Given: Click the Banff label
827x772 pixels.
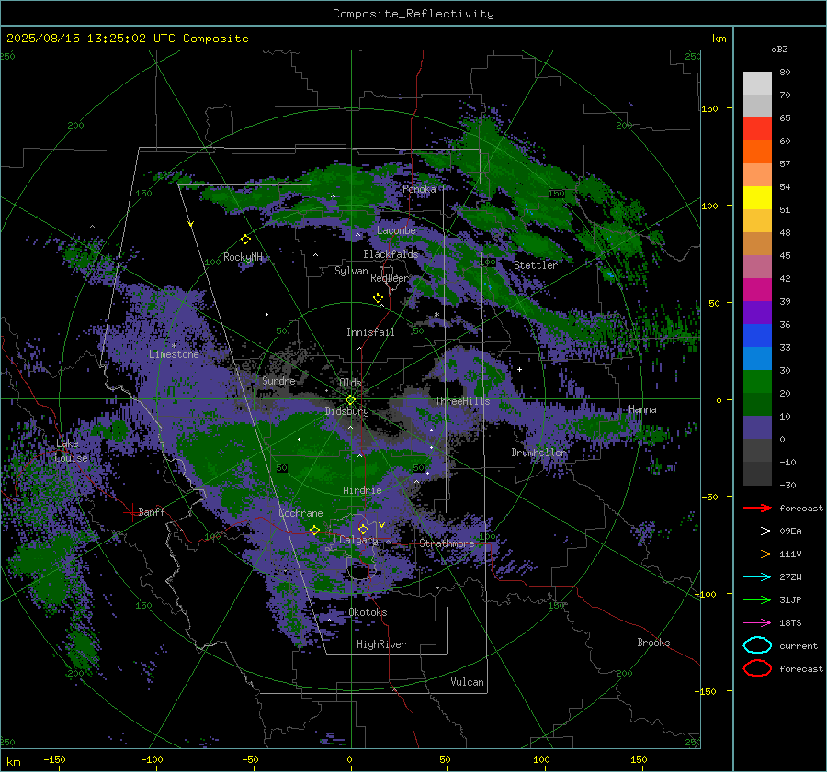Looking at the screenshot, I should [152, 511].
